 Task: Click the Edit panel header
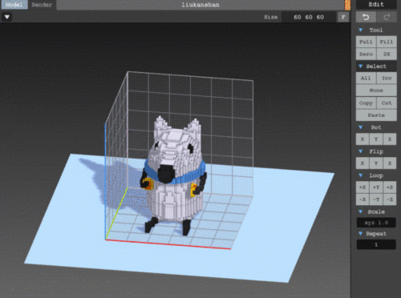[376, 5]
